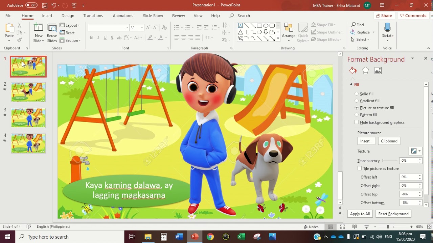
Task: Open Word from the taskbar
Action: (179, 237)
